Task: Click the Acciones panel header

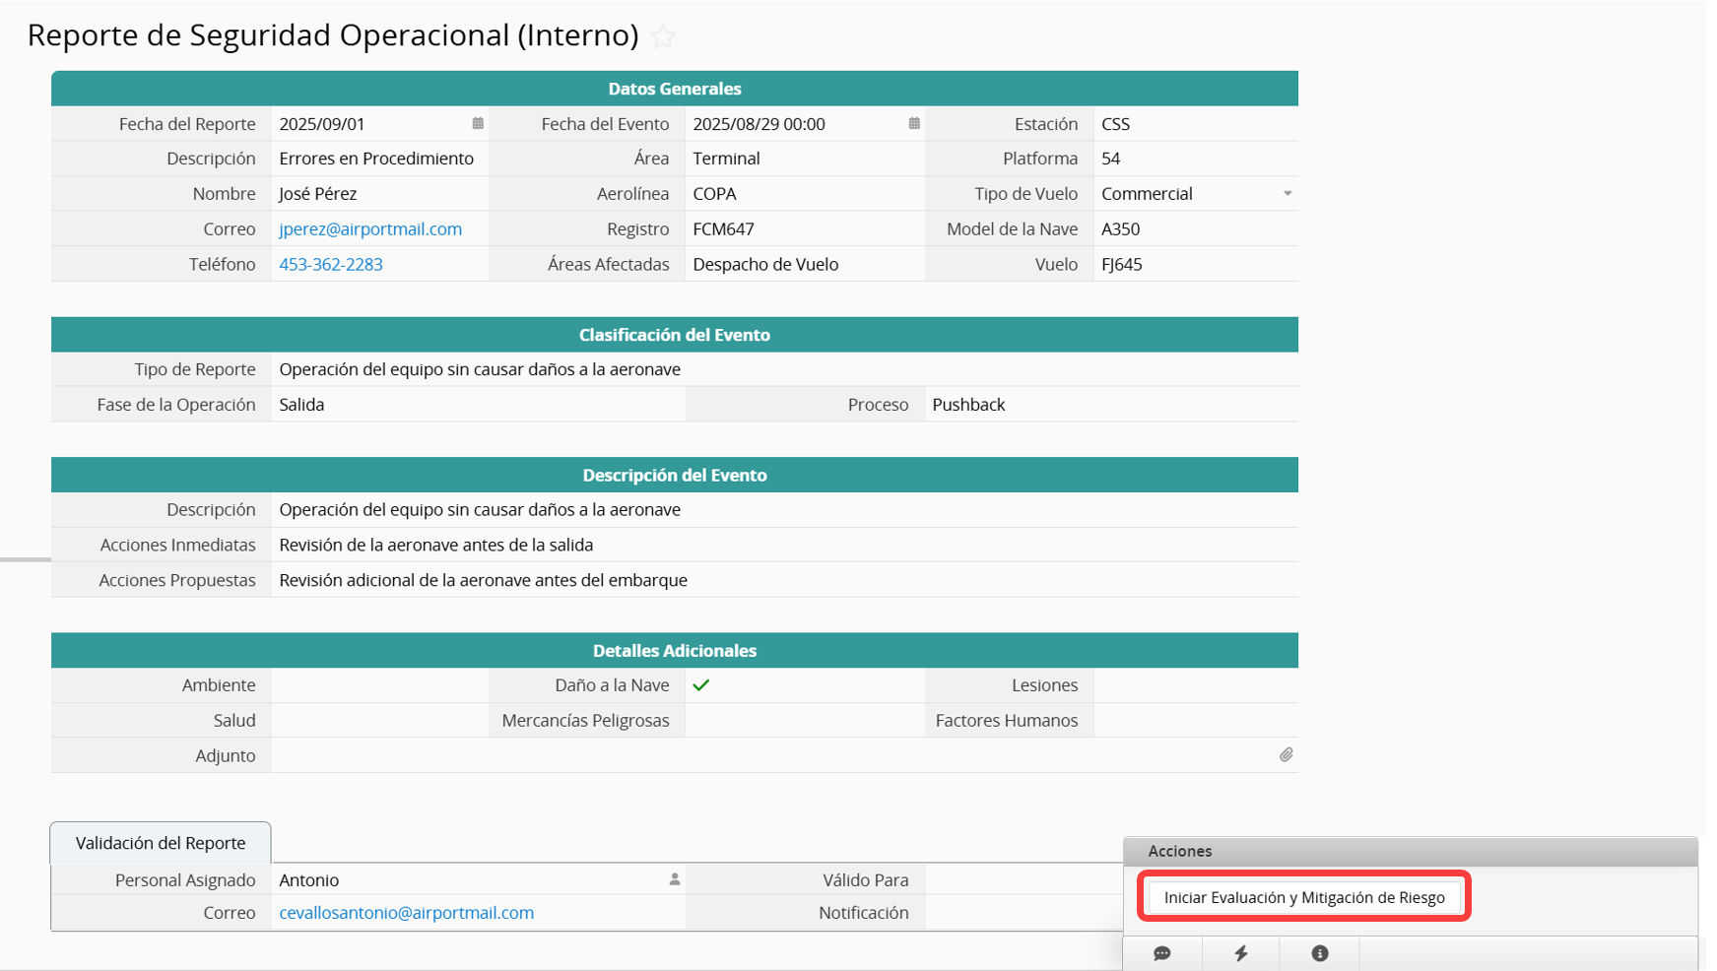Action: tap(1409, 851)
